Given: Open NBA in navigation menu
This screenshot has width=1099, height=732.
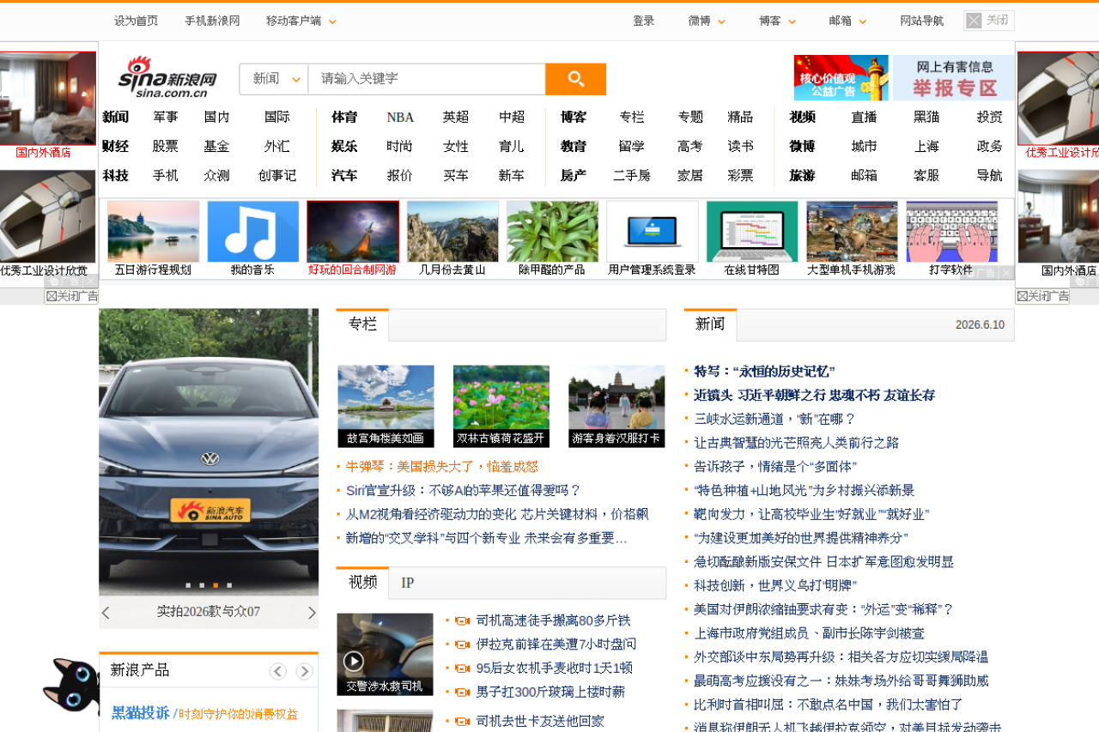Looking at the screenshot, I should pyautogui.click(x=400, y=118).
